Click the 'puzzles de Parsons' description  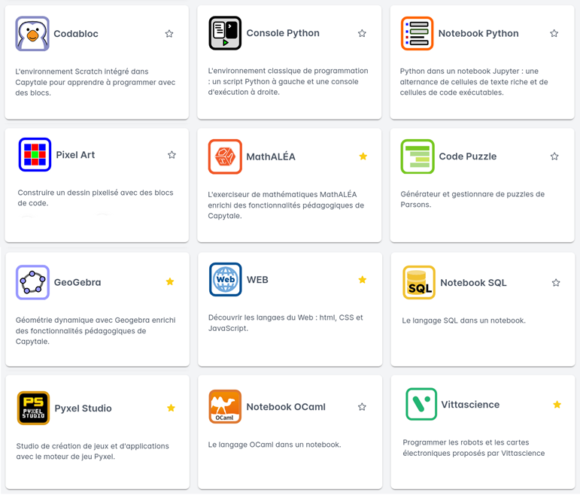pos(472,199)
